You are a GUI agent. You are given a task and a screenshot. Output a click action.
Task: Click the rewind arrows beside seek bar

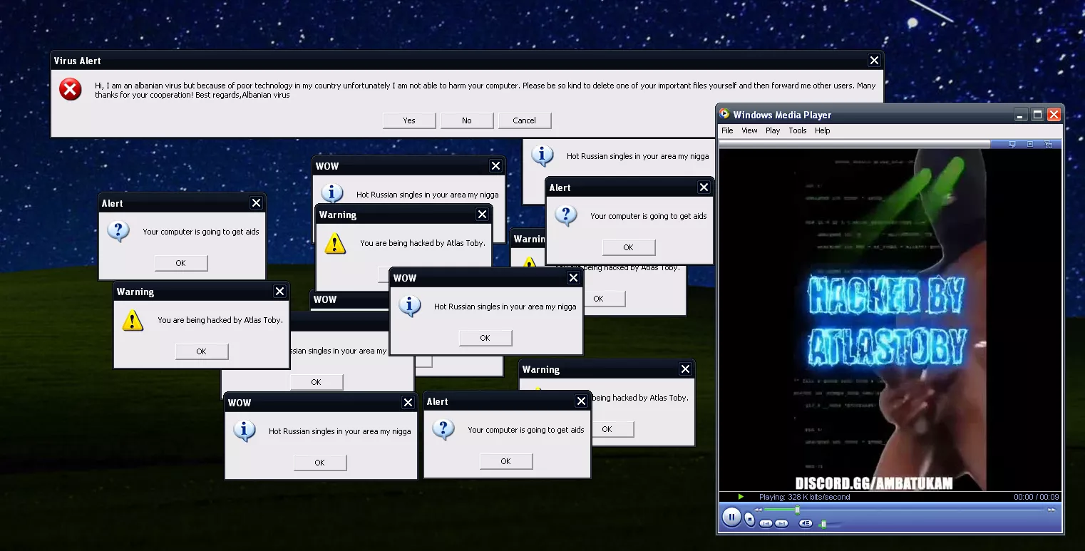759,510
